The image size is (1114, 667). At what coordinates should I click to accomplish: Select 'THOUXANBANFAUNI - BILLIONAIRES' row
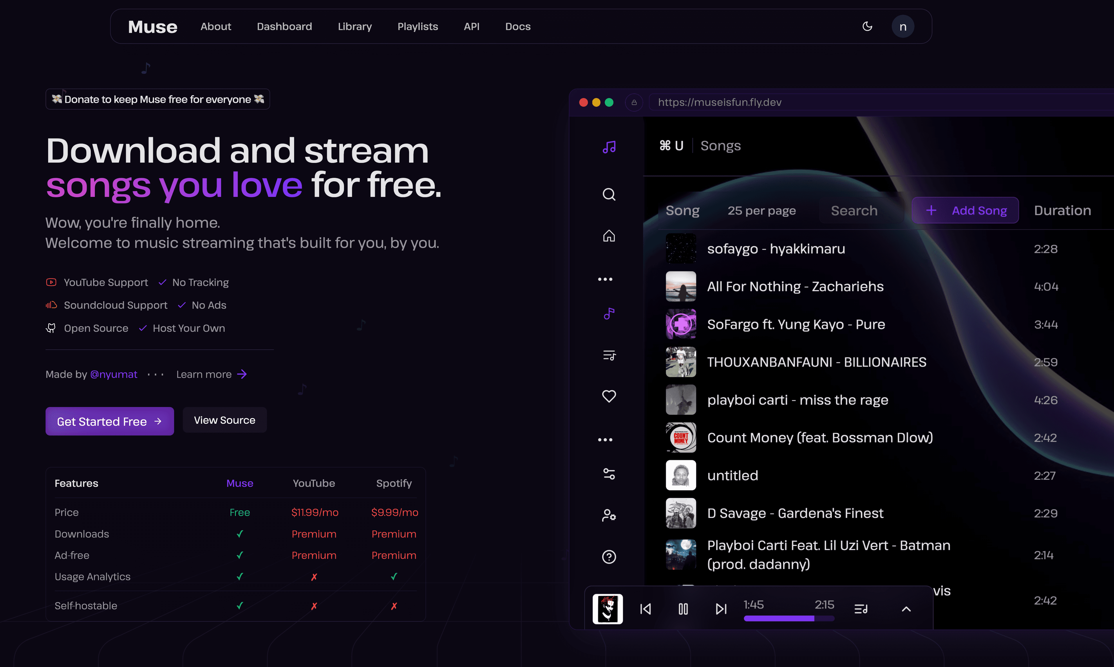816,362
